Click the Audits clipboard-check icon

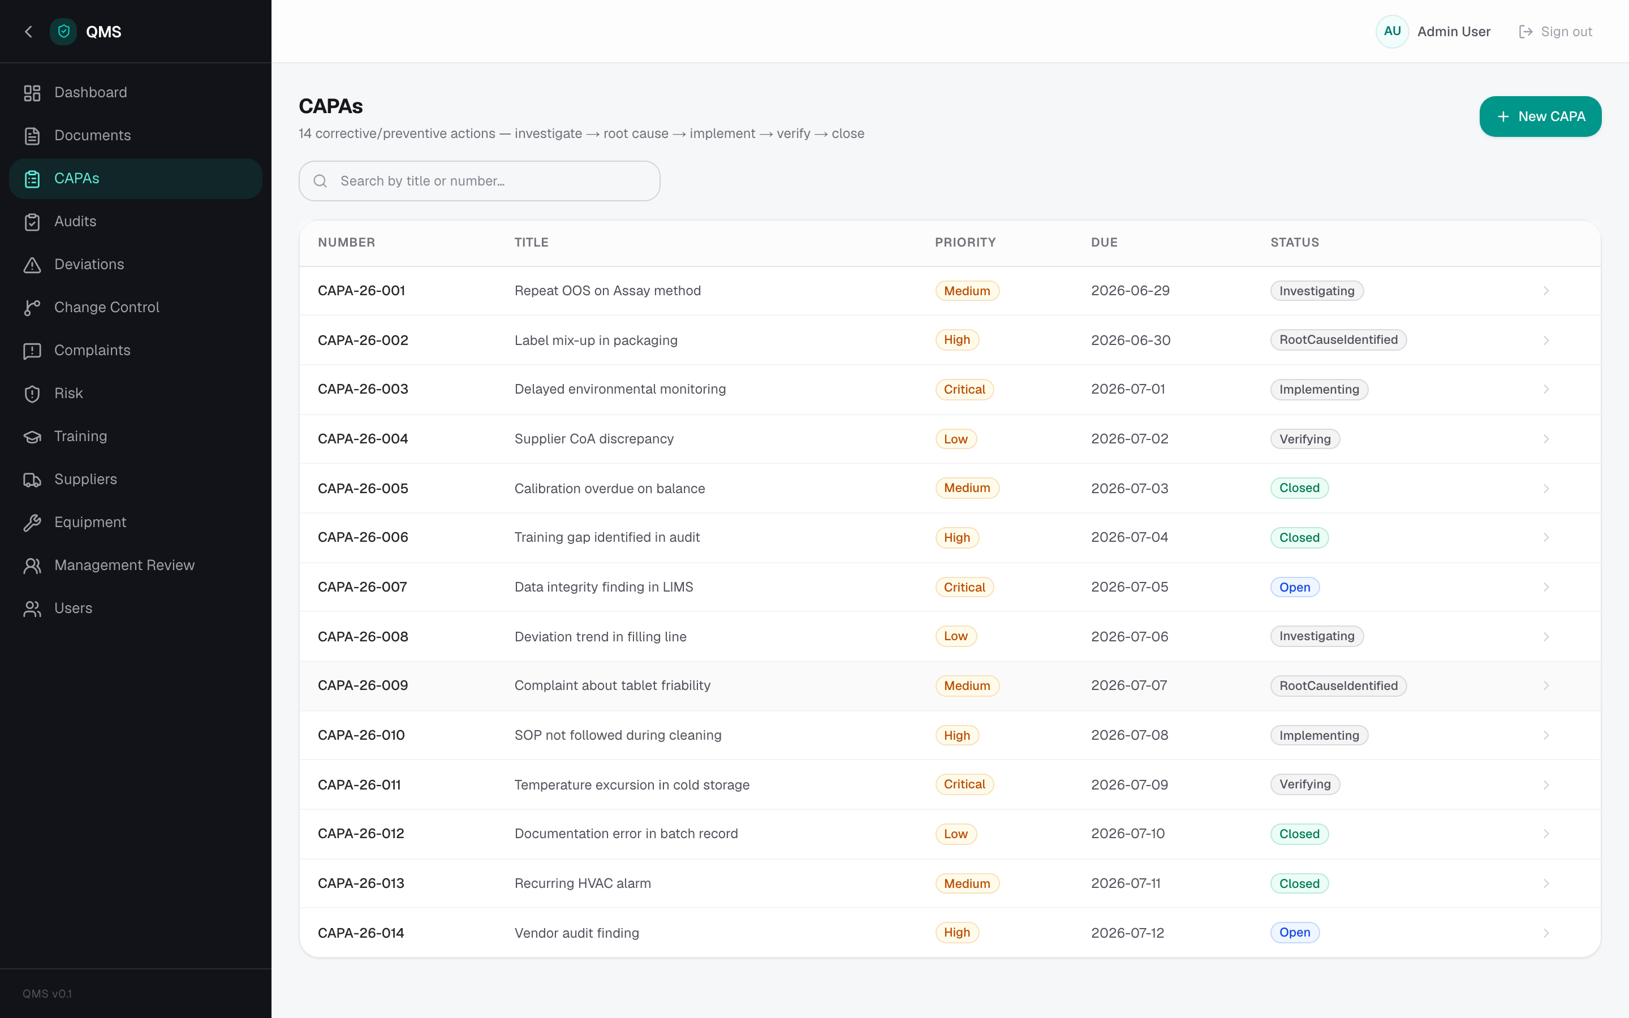(32, 222)
